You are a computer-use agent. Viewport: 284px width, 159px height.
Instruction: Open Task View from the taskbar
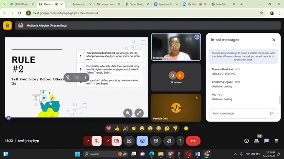coord(134,154)
